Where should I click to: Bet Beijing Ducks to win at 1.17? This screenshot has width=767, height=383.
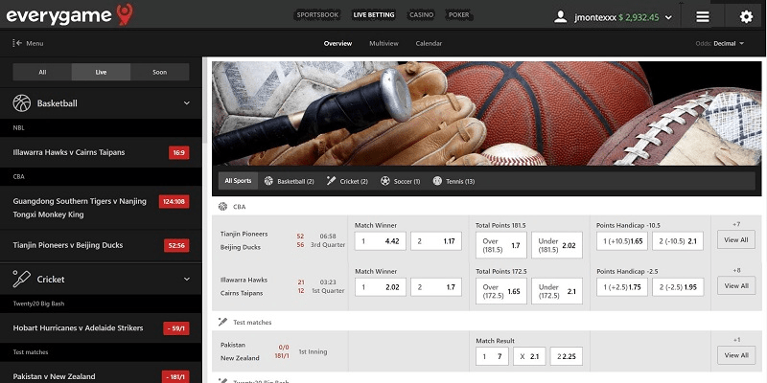tap(436, 241)
